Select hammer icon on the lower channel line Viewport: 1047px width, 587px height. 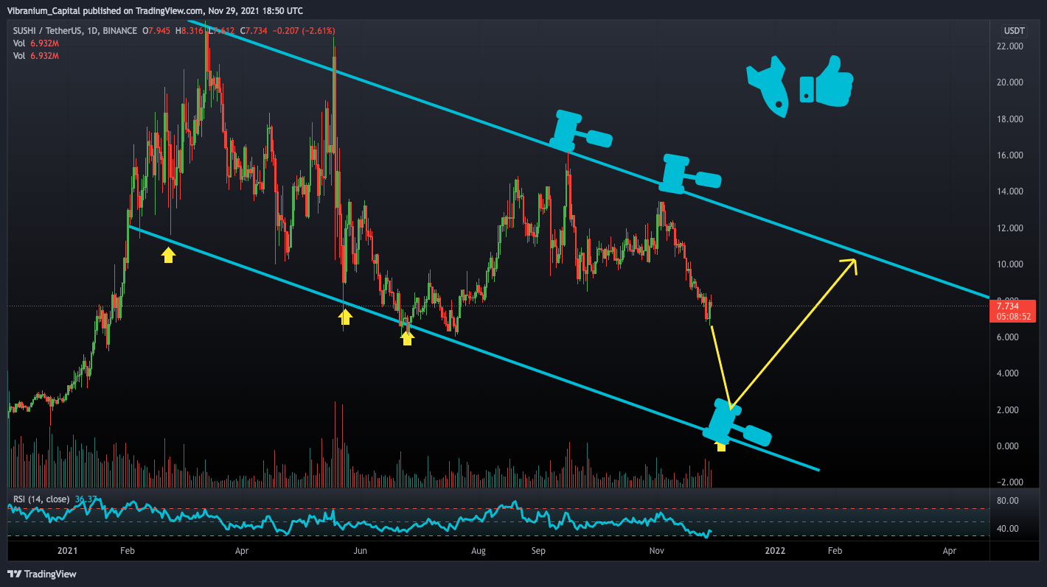[x=738, y=423]
